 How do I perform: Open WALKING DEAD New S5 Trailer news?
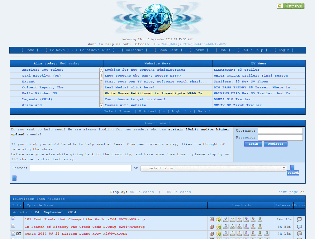pyautogui.click(x=255, y=93)
